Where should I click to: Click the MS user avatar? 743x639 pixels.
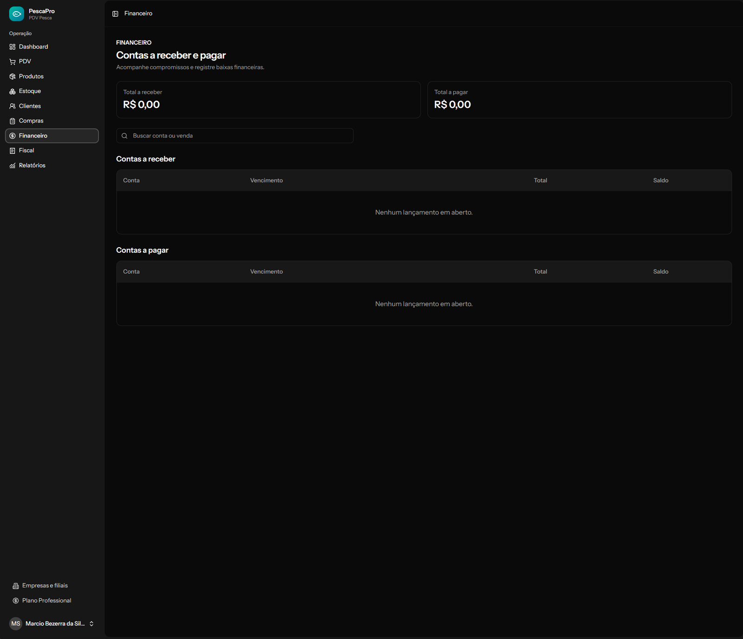[16, 624]
